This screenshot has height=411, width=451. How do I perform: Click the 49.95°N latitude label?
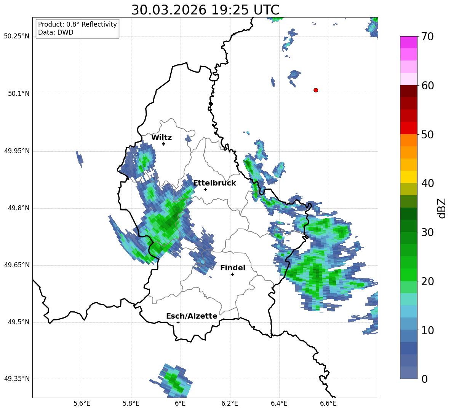click(17, 151)
